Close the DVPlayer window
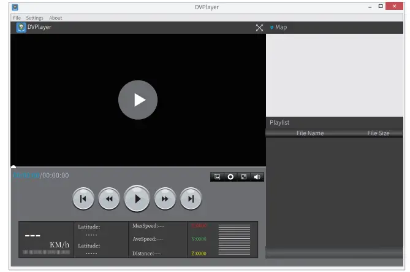This screenshot has width=410, height=272. [x=394, y=6]
